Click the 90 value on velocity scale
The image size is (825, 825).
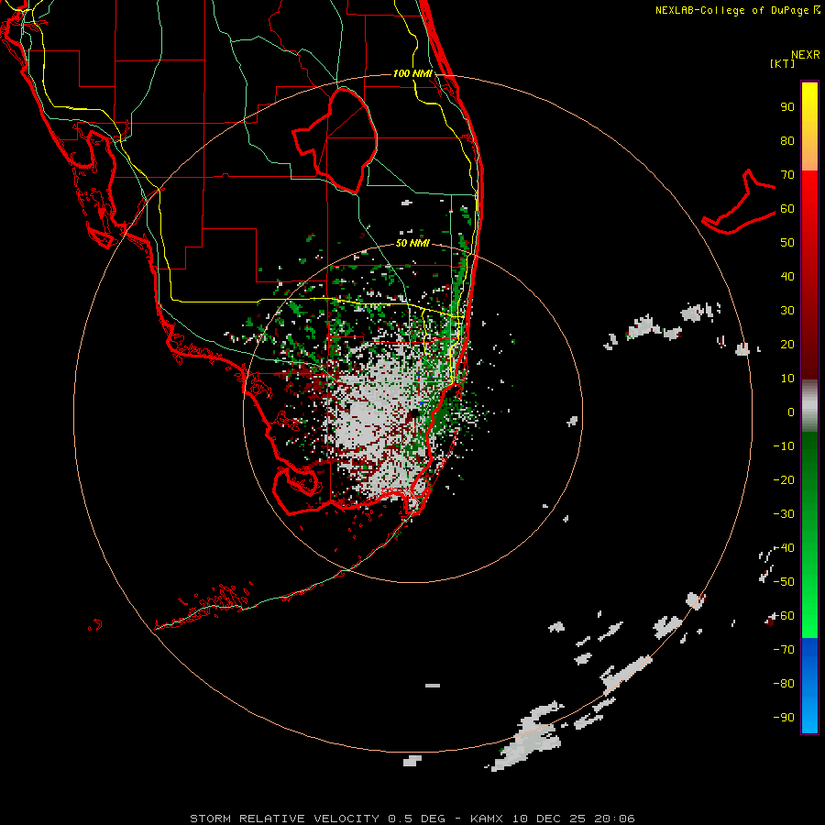point(787,107)
